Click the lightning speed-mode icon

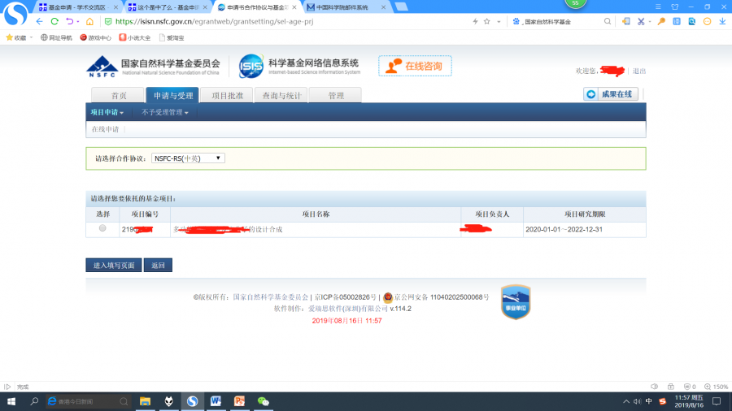475,21
